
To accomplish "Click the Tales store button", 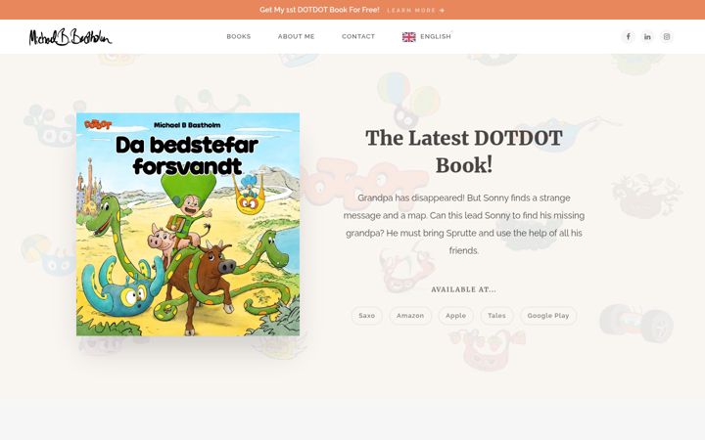I will pos(496,316).
